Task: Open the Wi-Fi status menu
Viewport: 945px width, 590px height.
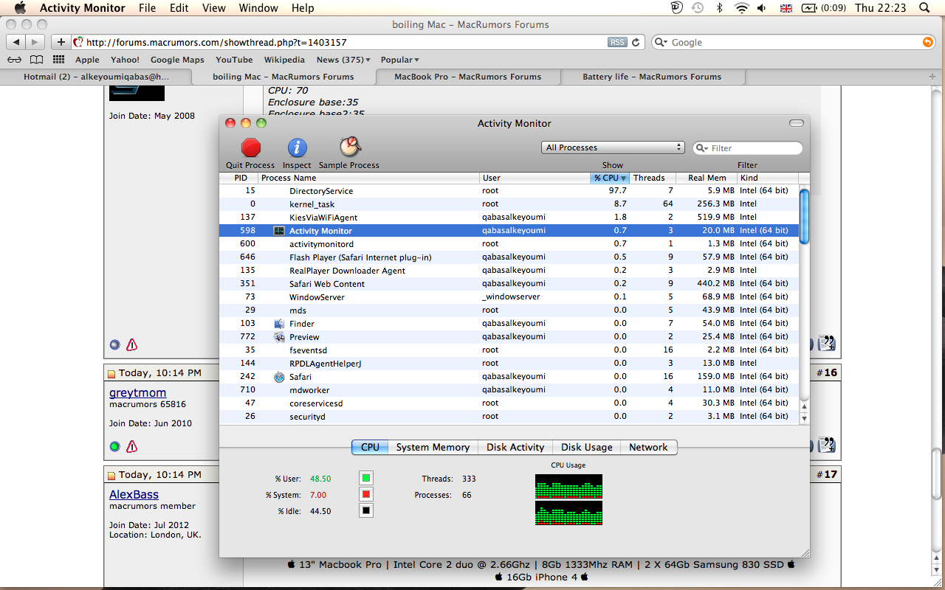Action: [x=741, y=8]
